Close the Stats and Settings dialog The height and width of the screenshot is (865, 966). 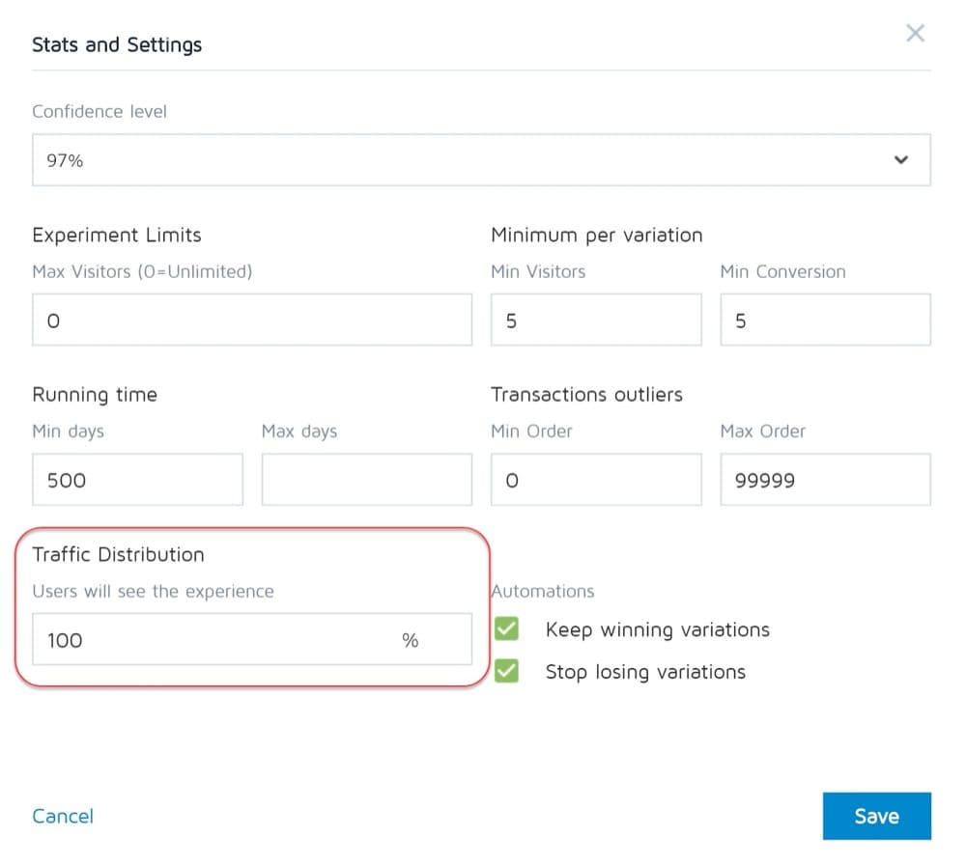[915, 34]
